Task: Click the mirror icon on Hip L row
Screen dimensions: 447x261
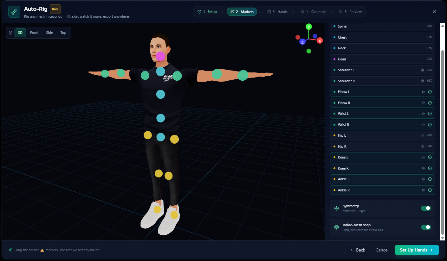Action: click(422, 135)
